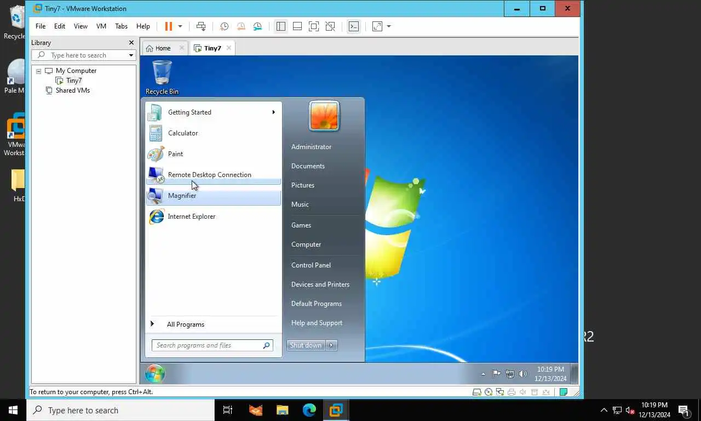Click the VMware hard disk status icon
Screen dimensions: 701x421
point(477,392)
